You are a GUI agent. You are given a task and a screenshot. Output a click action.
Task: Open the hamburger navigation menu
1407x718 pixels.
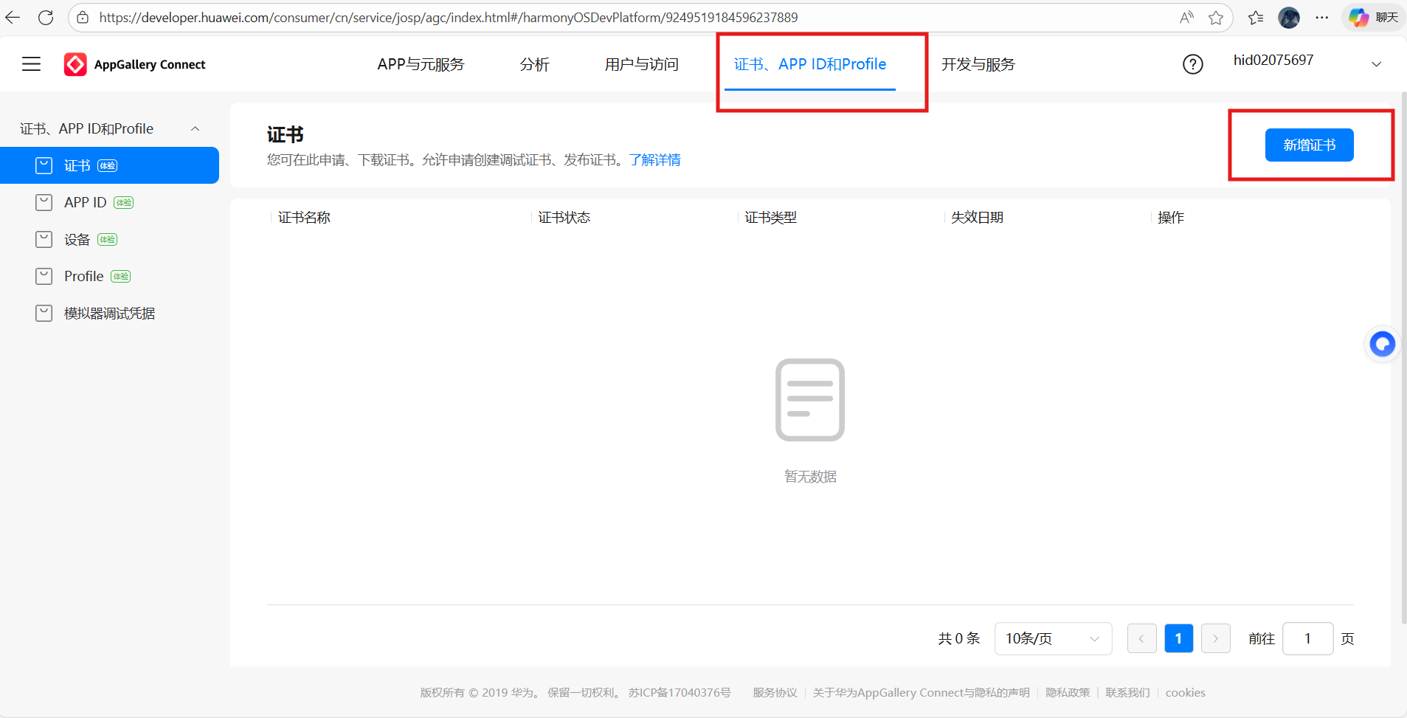coord(31,64)
